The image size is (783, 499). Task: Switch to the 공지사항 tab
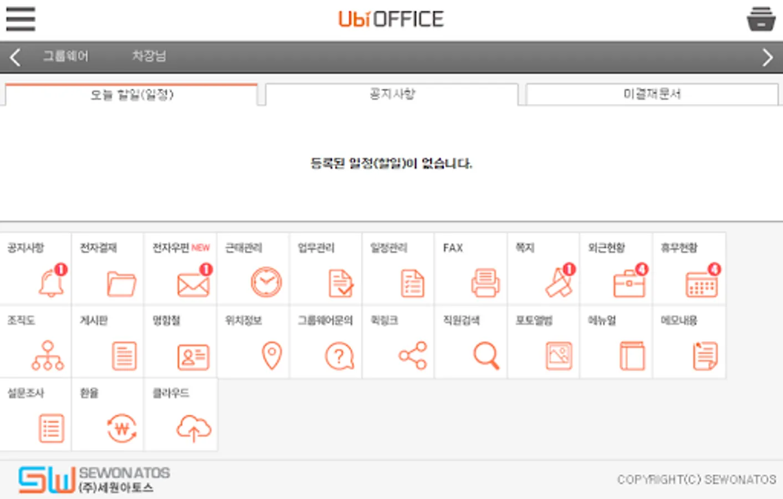[x=392, y=94]
